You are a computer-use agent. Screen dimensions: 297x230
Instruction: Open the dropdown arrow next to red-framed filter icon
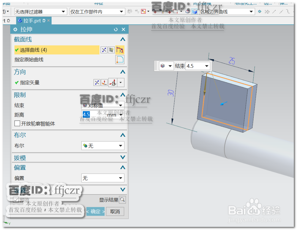click(148, 12)
